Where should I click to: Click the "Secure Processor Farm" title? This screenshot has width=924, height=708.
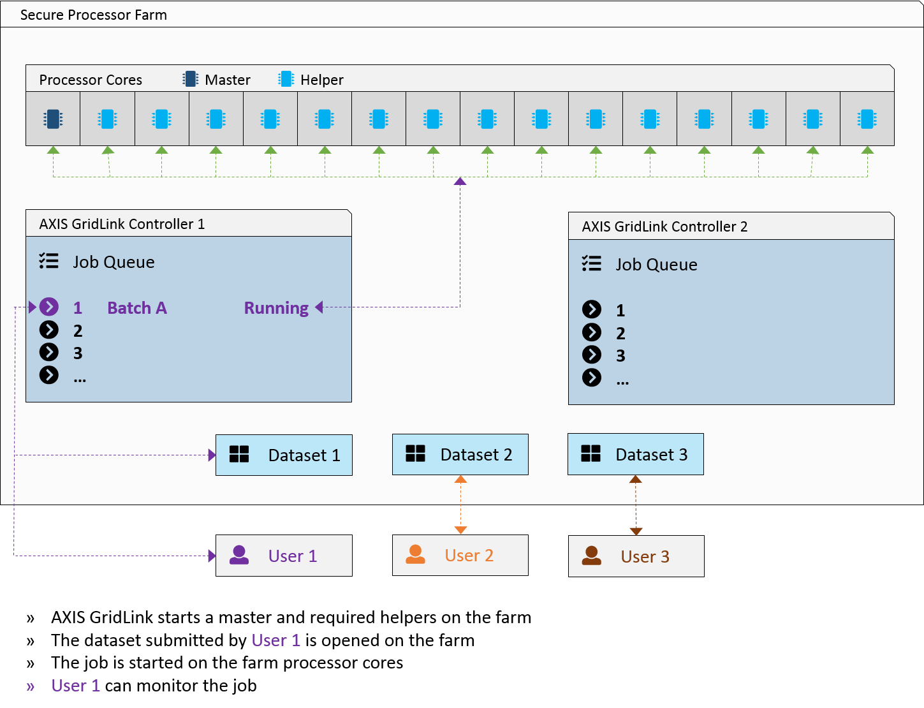[94, 15]
